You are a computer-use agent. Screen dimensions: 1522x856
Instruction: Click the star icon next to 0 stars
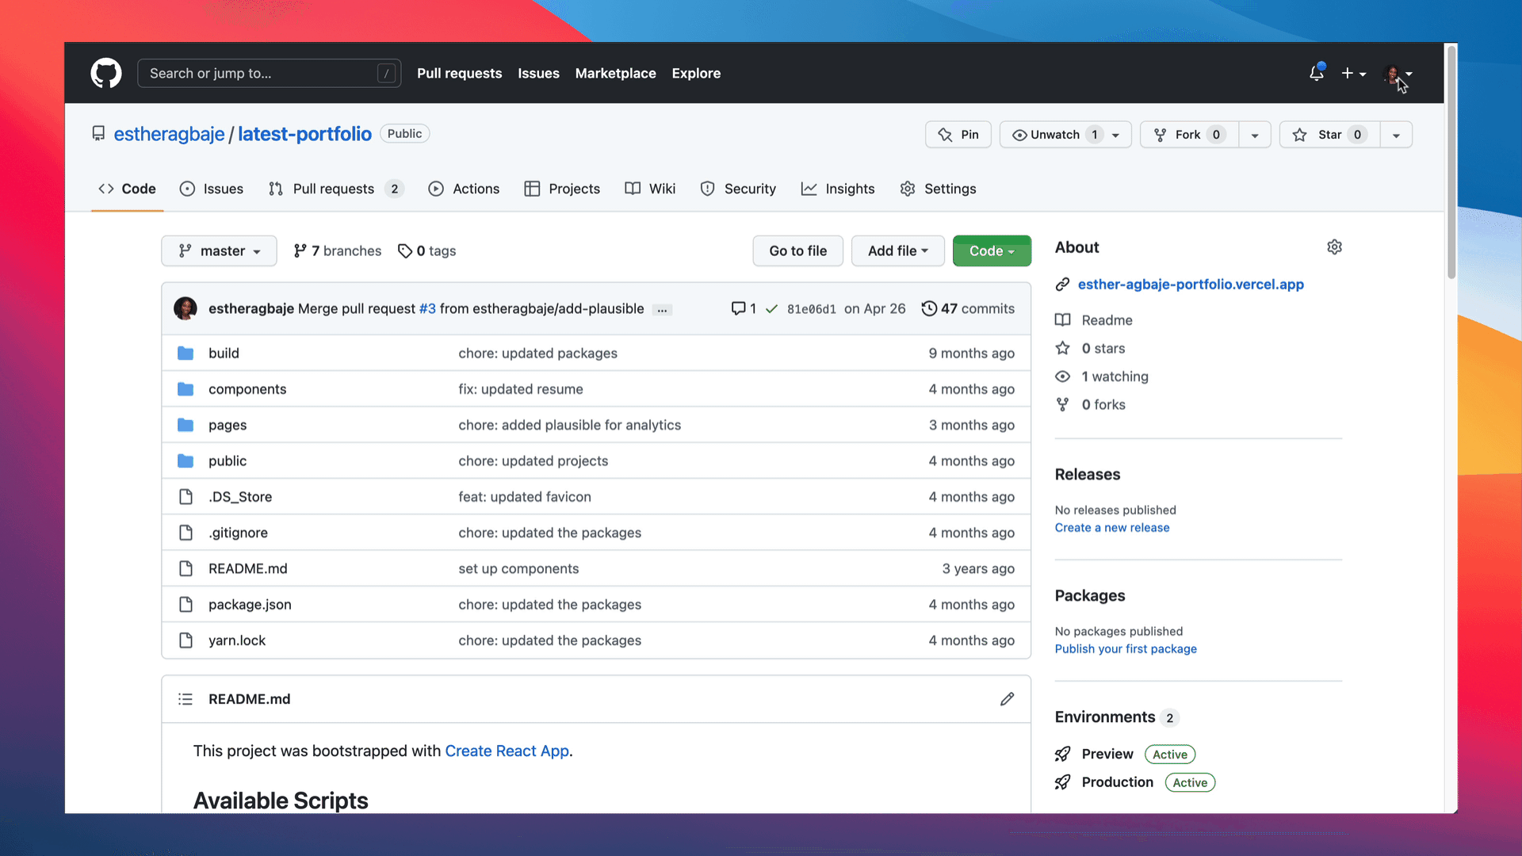tap(1062, 348)
